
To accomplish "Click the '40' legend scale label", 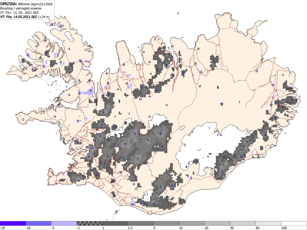I will pos(232,228).
